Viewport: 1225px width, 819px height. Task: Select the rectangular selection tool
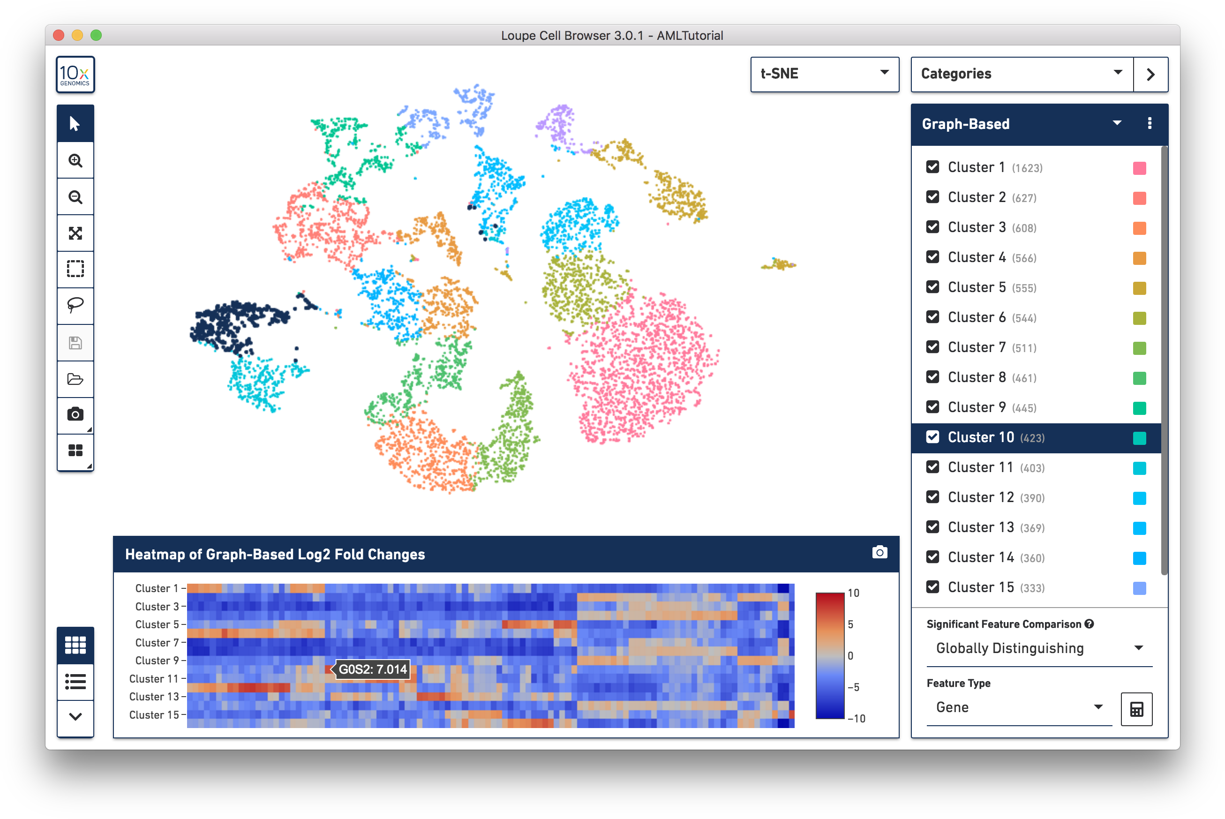[x=75, y=269]
